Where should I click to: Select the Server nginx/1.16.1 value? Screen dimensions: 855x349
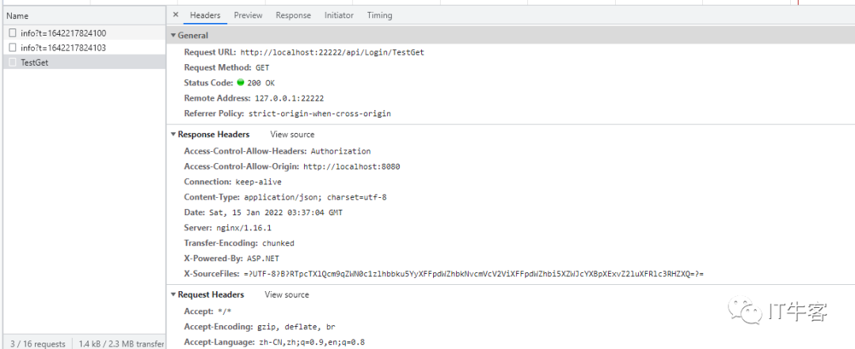tap(244, 227)
